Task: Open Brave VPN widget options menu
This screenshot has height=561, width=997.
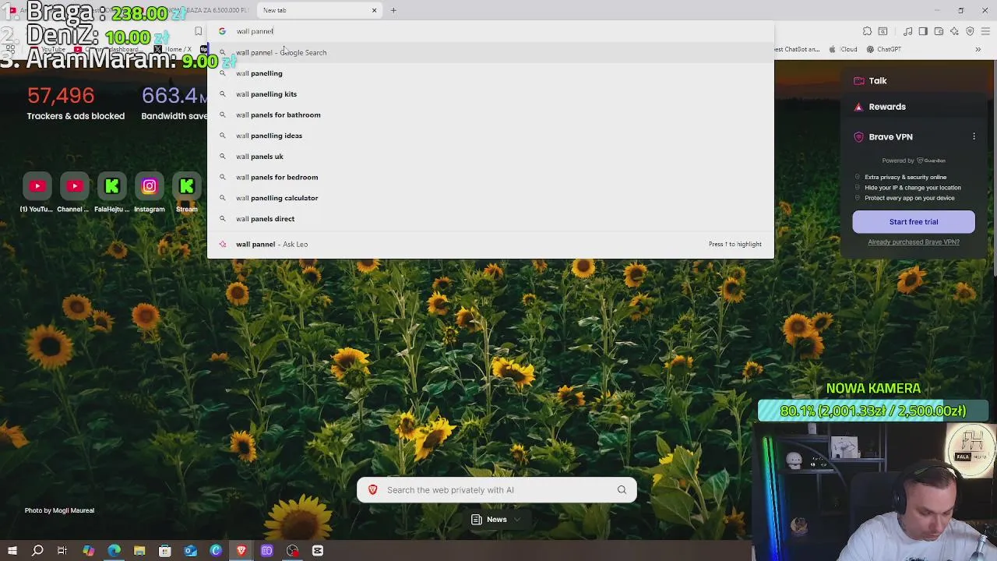Action: click(974, 137)
